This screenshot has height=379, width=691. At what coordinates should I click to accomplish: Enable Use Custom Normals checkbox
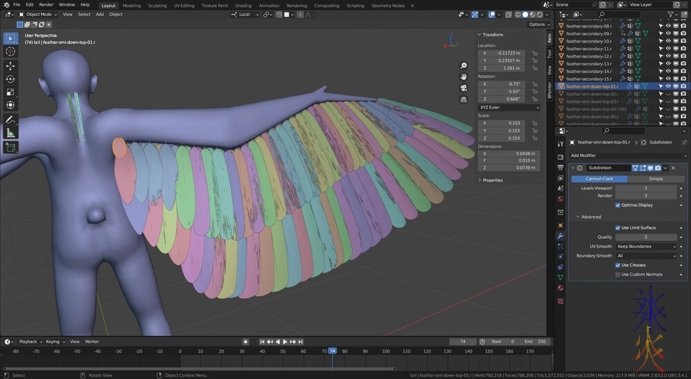point(618,274)
